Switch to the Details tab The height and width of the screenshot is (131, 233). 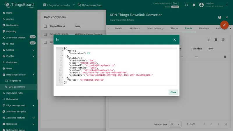pos(119,28)
